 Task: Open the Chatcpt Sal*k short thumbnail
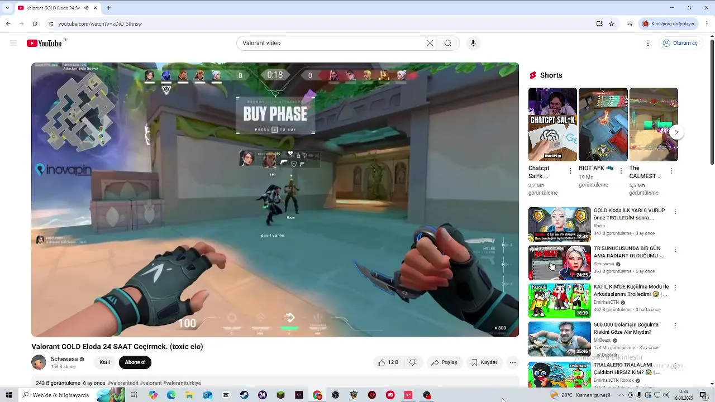click(x=553, y=125)
